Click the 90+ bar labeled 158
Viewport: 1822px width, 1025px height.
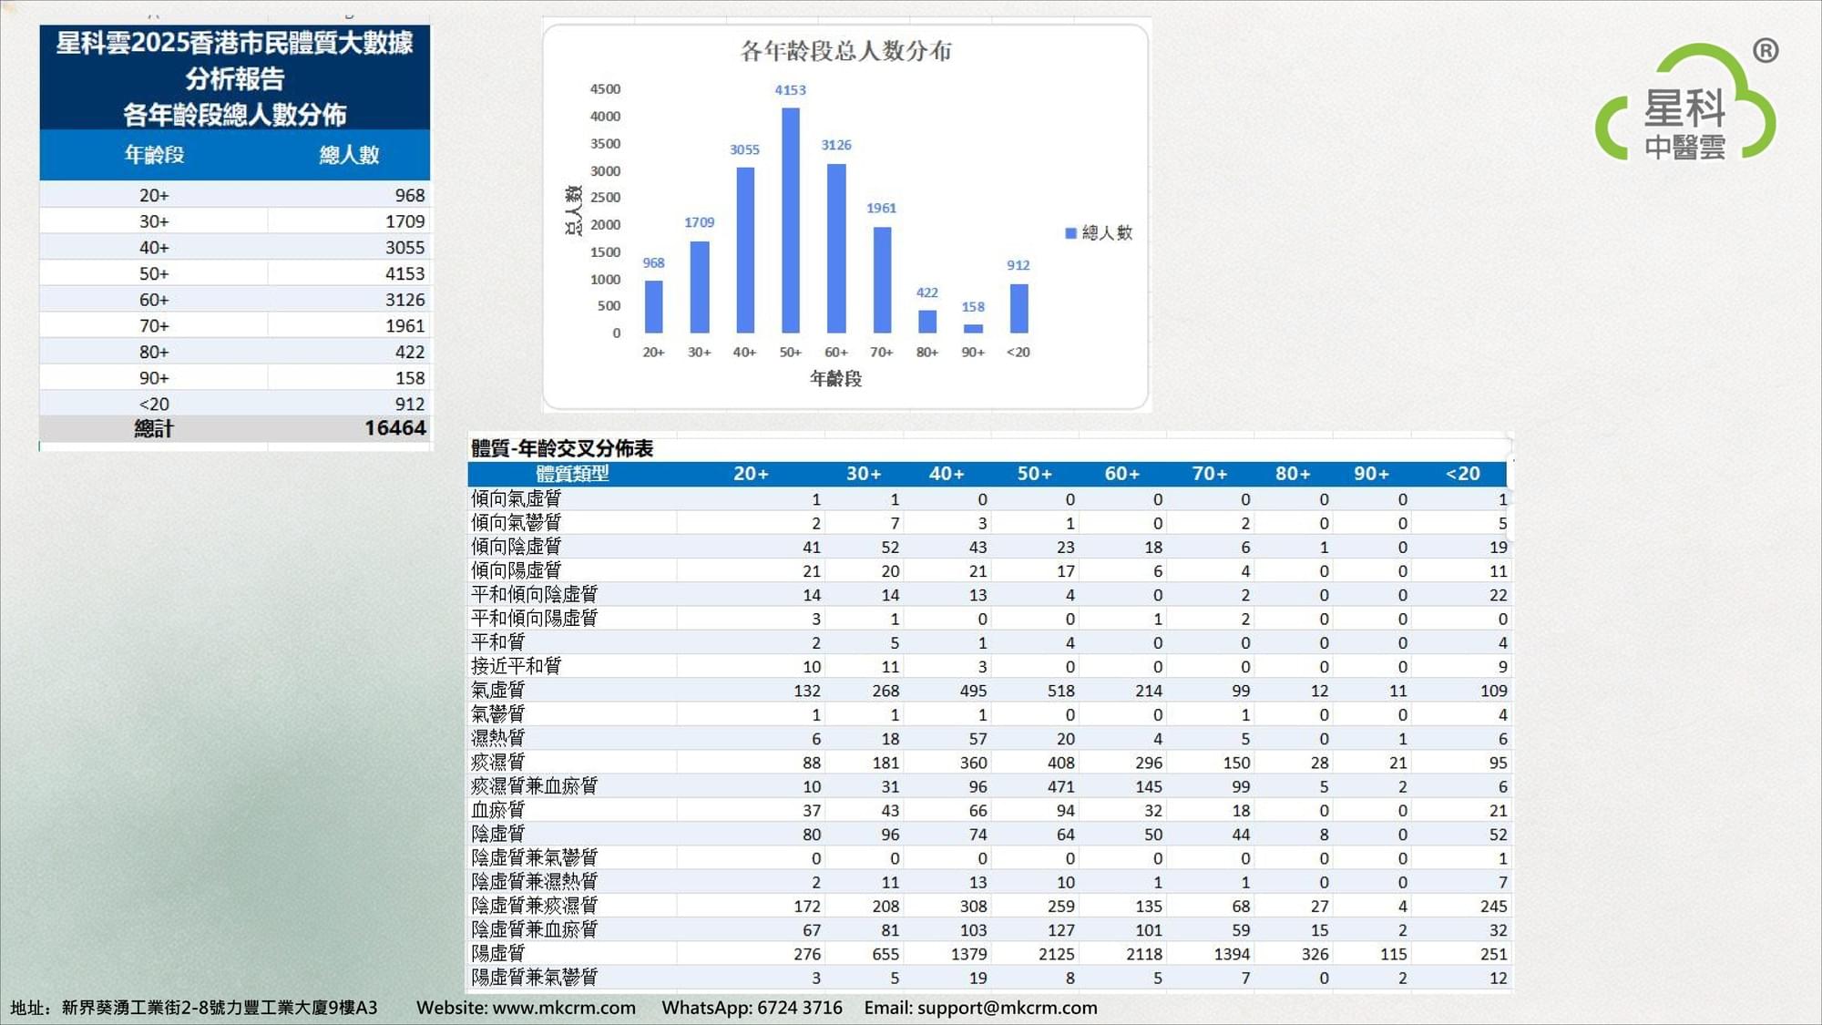(973, 328)
